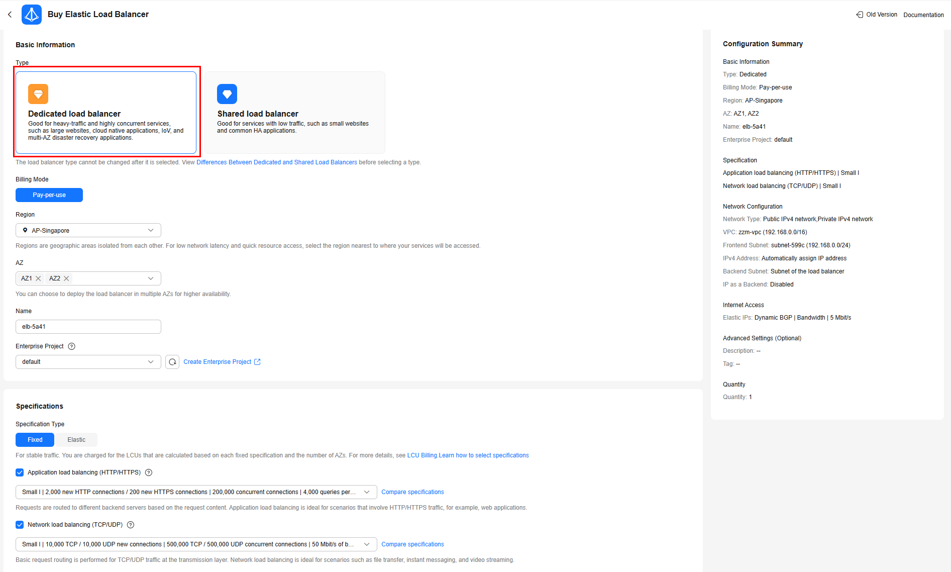Remove AZ1 tag with its X icon
This screenshot has height=572, width=951.
(x=38, y=278)
